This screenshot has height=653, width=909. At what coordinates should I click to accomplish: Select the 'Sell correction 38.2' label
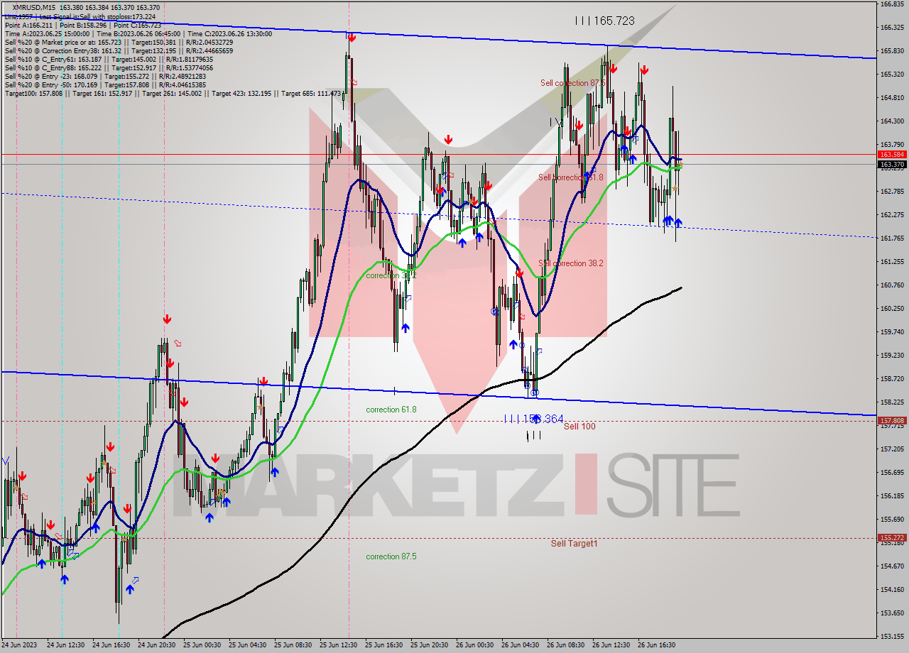click(571, 263)
